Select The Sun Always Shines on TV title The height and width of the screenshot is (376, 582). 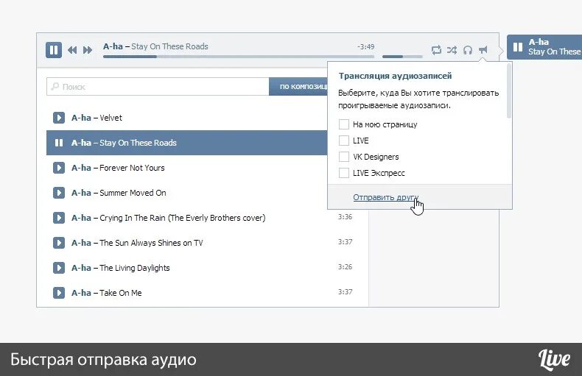click(151, 243)
